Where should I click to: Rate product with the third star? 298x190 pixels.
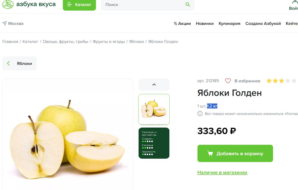tap(281, 81)
